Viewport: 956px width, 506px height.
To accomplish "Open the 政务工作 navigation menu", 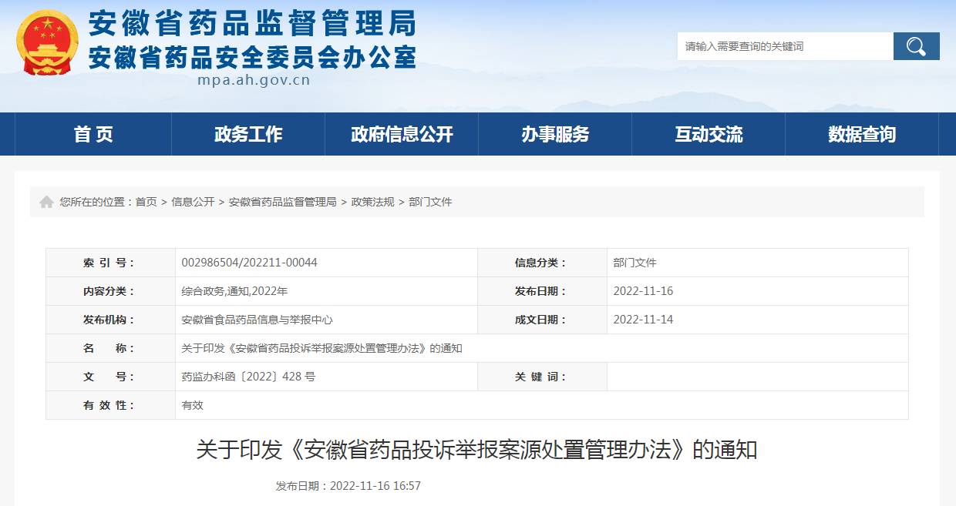I will point(248,134).
